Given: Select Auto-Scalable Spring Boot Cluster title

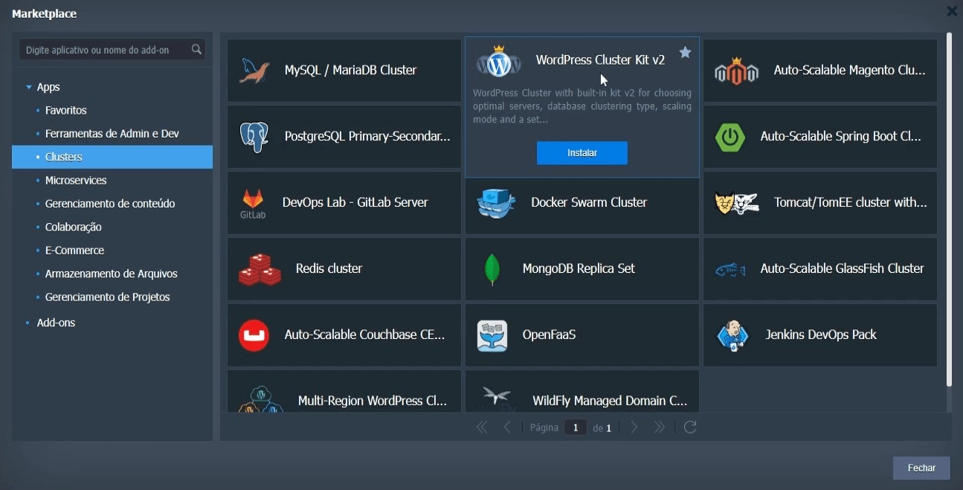Looking at the screenshot, I should tap(840, 136).
